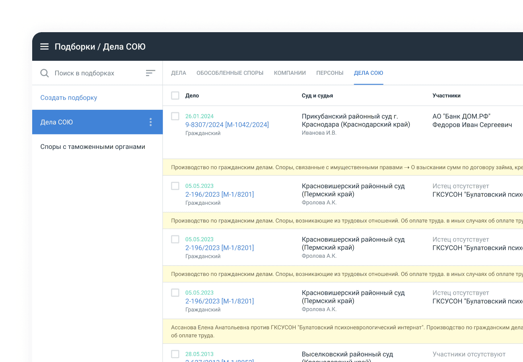Viewport: 523px width, 362px height.
Task: Open Споры с таможенными органами collection
Action: click(93, 147)
